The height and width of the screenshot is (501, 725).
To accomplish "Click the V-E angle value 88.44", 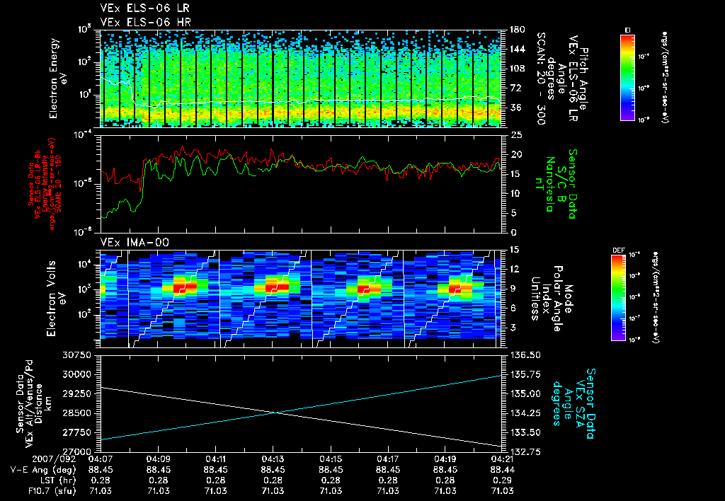I will coord(502,470).
